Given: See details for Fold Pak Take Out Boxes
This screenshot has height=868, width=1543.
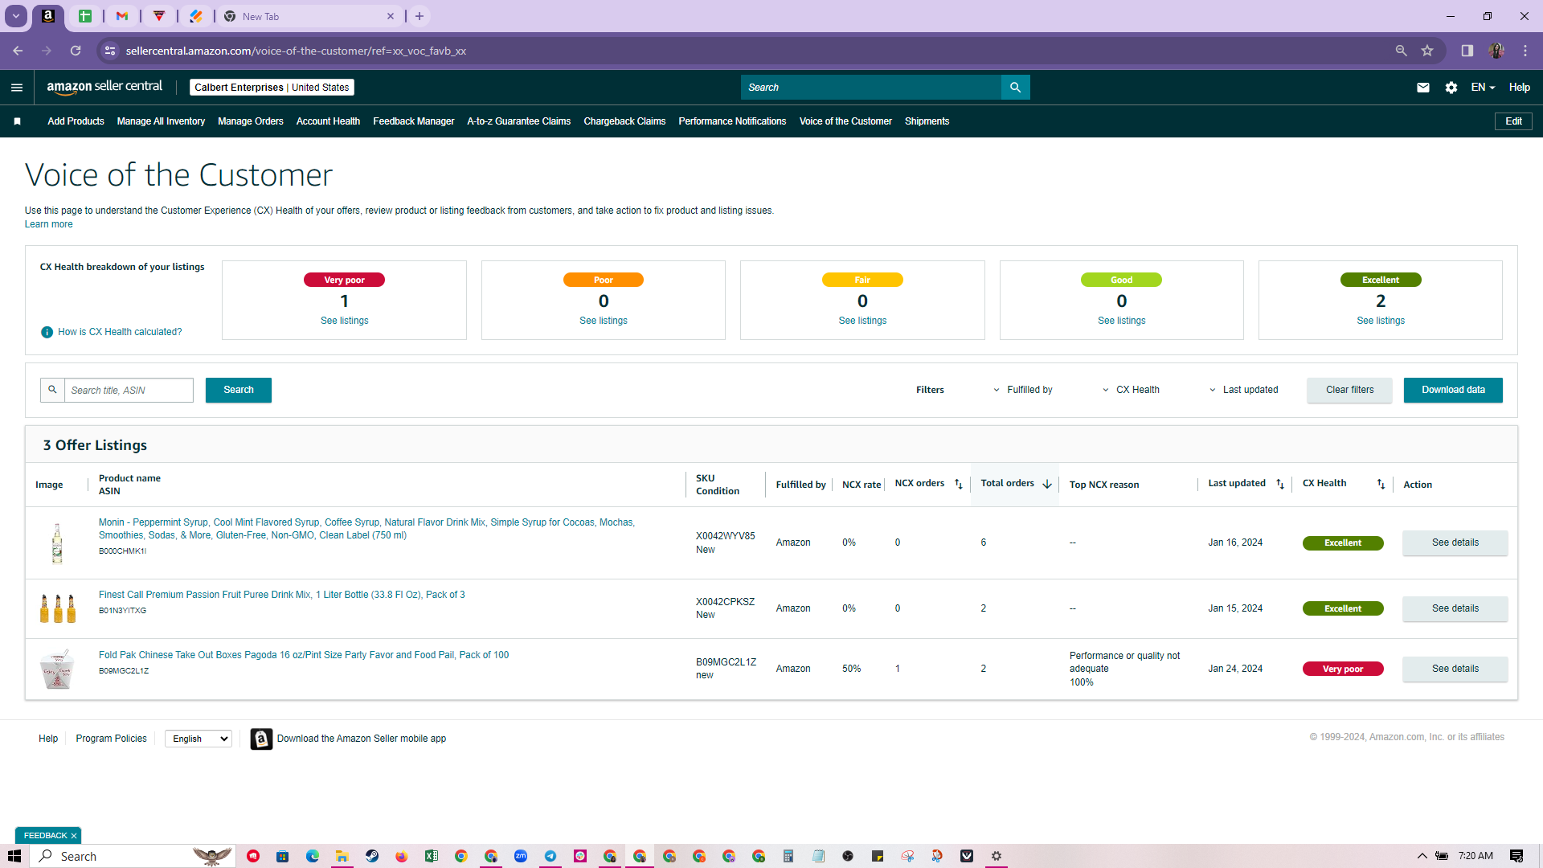Looking at the screenshot, I should [x=1455, y=669].
